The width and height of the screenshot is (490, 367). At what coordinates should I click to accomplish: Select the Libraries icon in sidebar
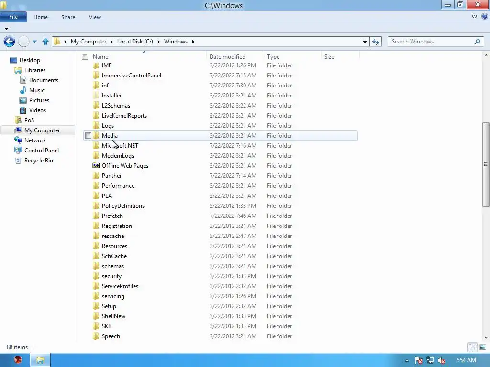[x=18, y=70]
